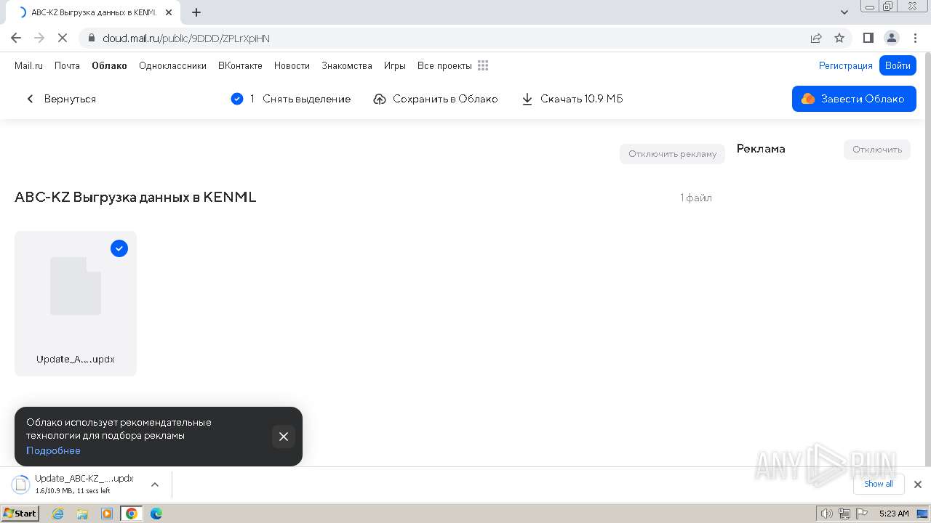Click the address bar URL
Viewport: 931px width, 523px height.
186,38
